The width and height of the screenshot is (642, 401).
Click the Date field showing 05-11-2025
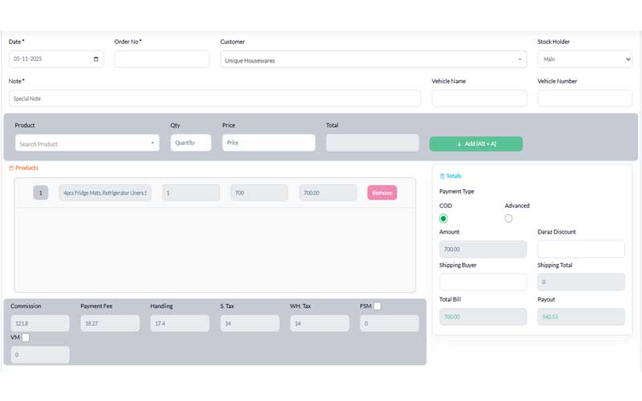[x=56, y=59]
